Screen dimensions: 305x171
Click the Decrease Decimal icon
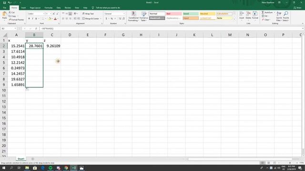tap(123, 19)
